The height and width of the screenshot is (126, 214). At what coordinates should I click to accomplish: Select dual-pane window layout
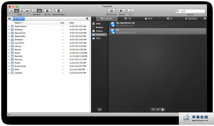pos(39,11)
